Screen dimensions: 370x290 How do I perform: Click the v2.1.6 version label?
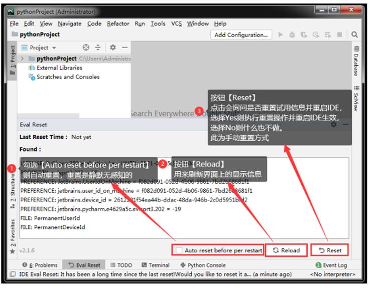click(27, 250)
